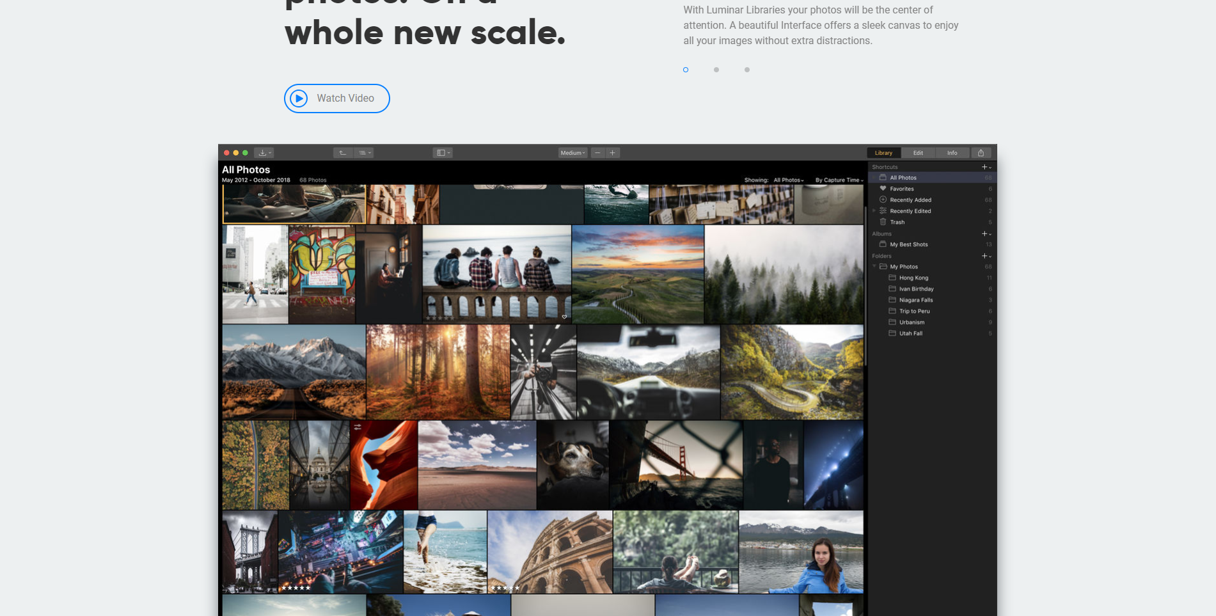Select the My Best Shots album label

pos(909,244)
